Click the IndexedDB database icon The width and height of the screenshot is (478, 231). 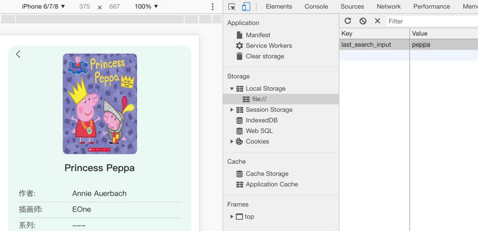click(240, 120)
